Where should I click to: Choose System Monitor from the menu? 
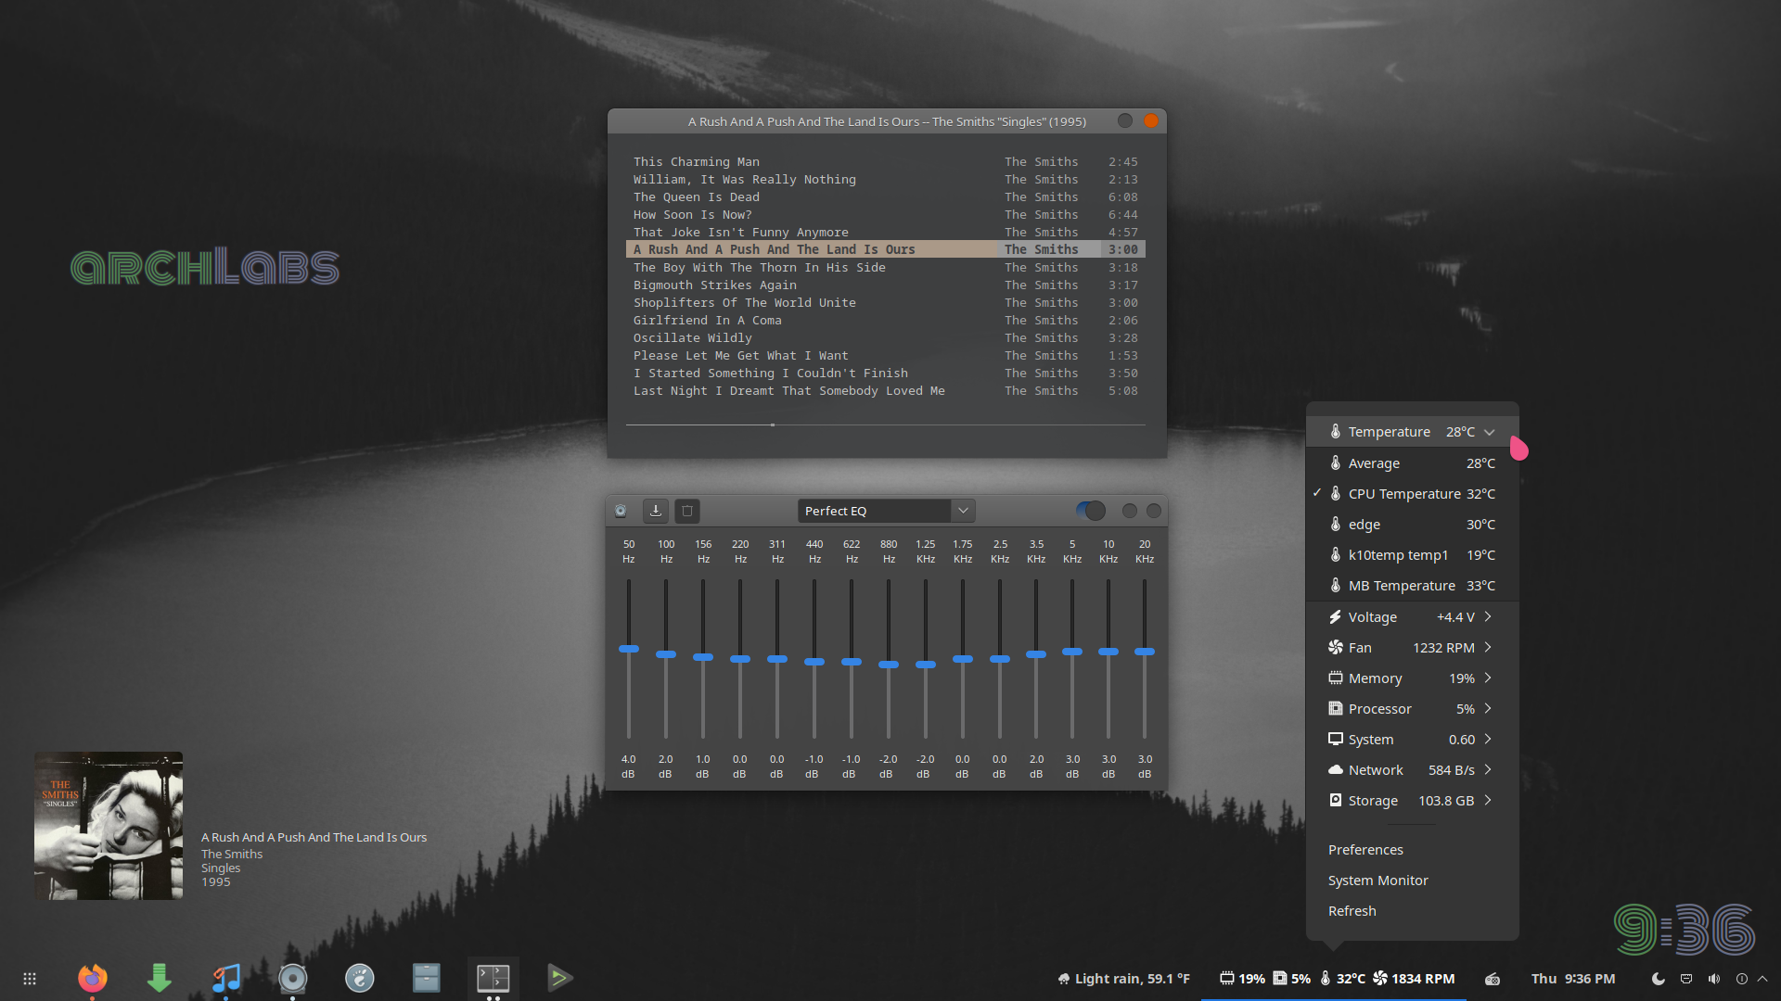(x=1377, y=881)
